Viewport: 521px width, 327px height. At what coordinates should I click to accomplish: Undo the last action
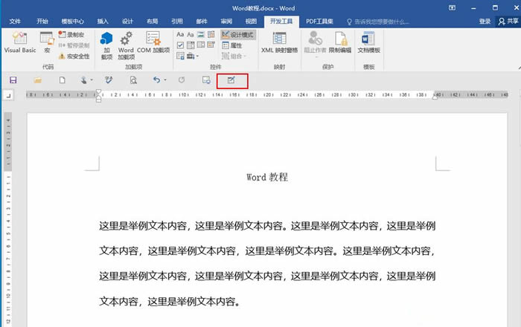156,80
